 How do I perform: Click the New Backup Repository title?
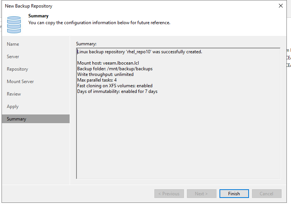pyautogui.click(x=29, y=6)
